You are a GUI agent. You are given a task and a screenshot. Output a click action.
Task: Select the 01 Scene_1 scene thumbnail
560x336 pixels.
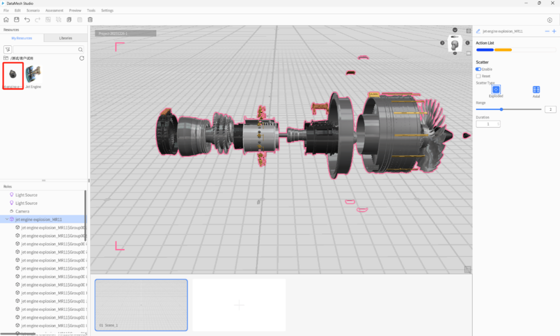coord(141,305)
